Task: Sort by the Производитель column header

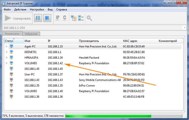Action: point(100,41)
